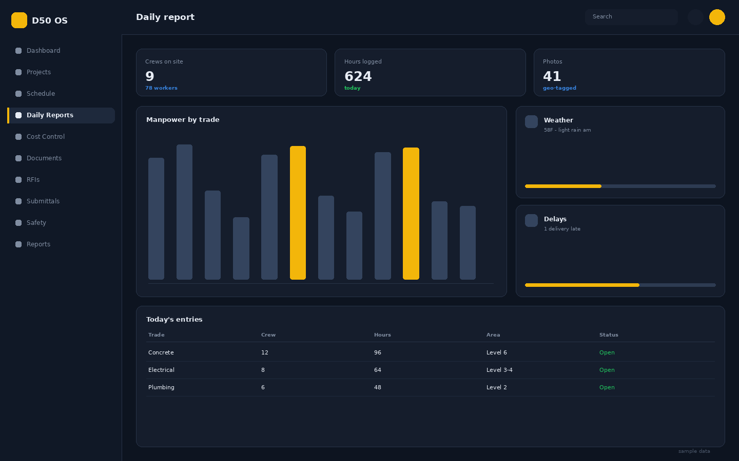Click the 48 hours value
The image size is (739, 461).
378,388
